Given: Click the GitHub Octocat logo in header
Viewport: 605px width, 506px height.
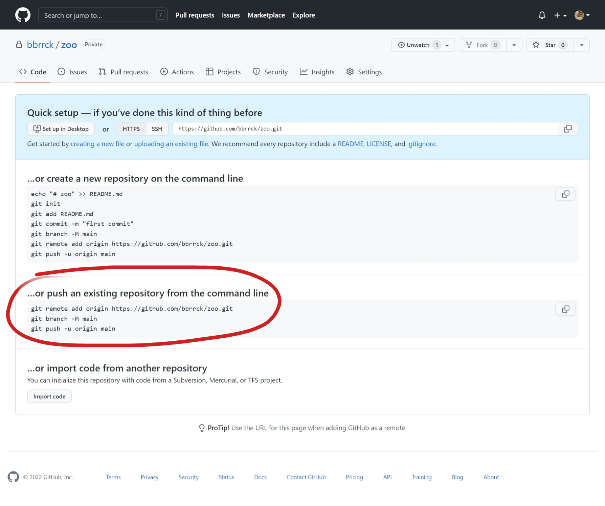Looking at the screenshot, I should click(x=23, y=15).
